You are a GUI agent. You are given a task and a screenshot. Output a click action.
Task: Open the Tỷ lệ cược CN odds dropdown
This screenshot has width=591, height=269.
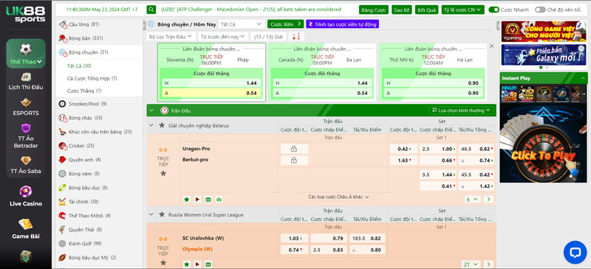tap(463, 10)
